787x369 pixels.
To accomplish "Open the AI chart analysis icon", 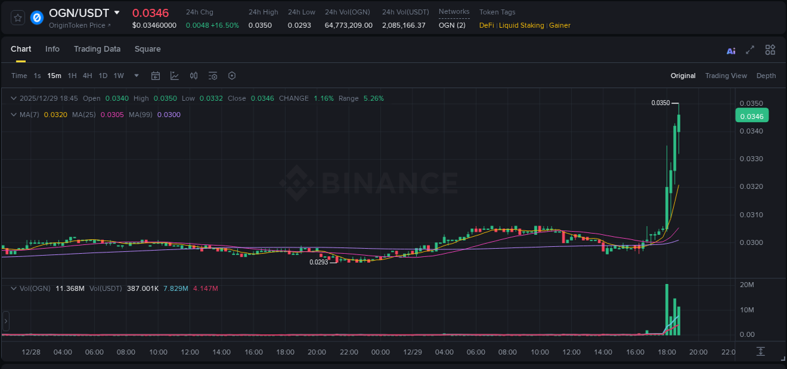I will (731, 50).
